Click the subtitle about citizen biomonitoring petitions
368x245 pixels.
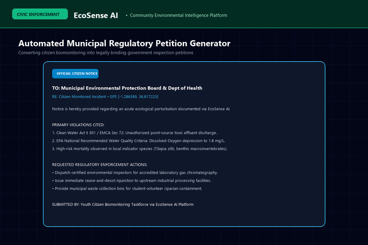(106, 53)
